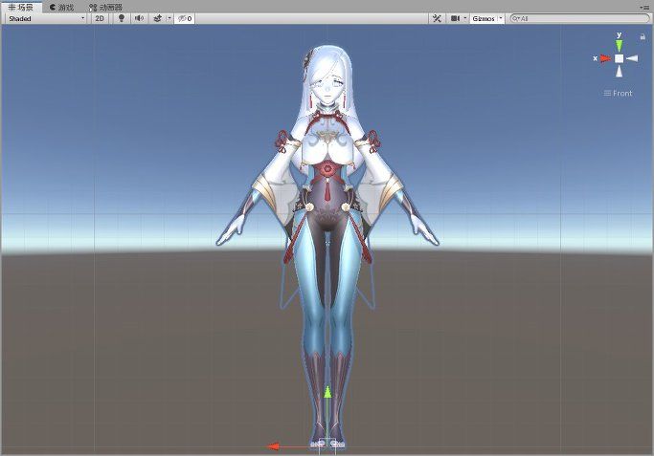This screenshot has width=654, height=456.
Task: Click the green Y axis gizmo cone
Action: pos(619,45)
